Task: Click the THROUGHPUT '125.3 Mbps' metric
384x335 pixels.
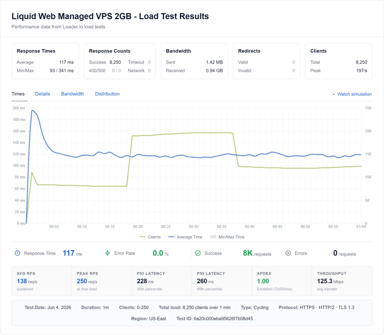Action: (x=330, y=281)
